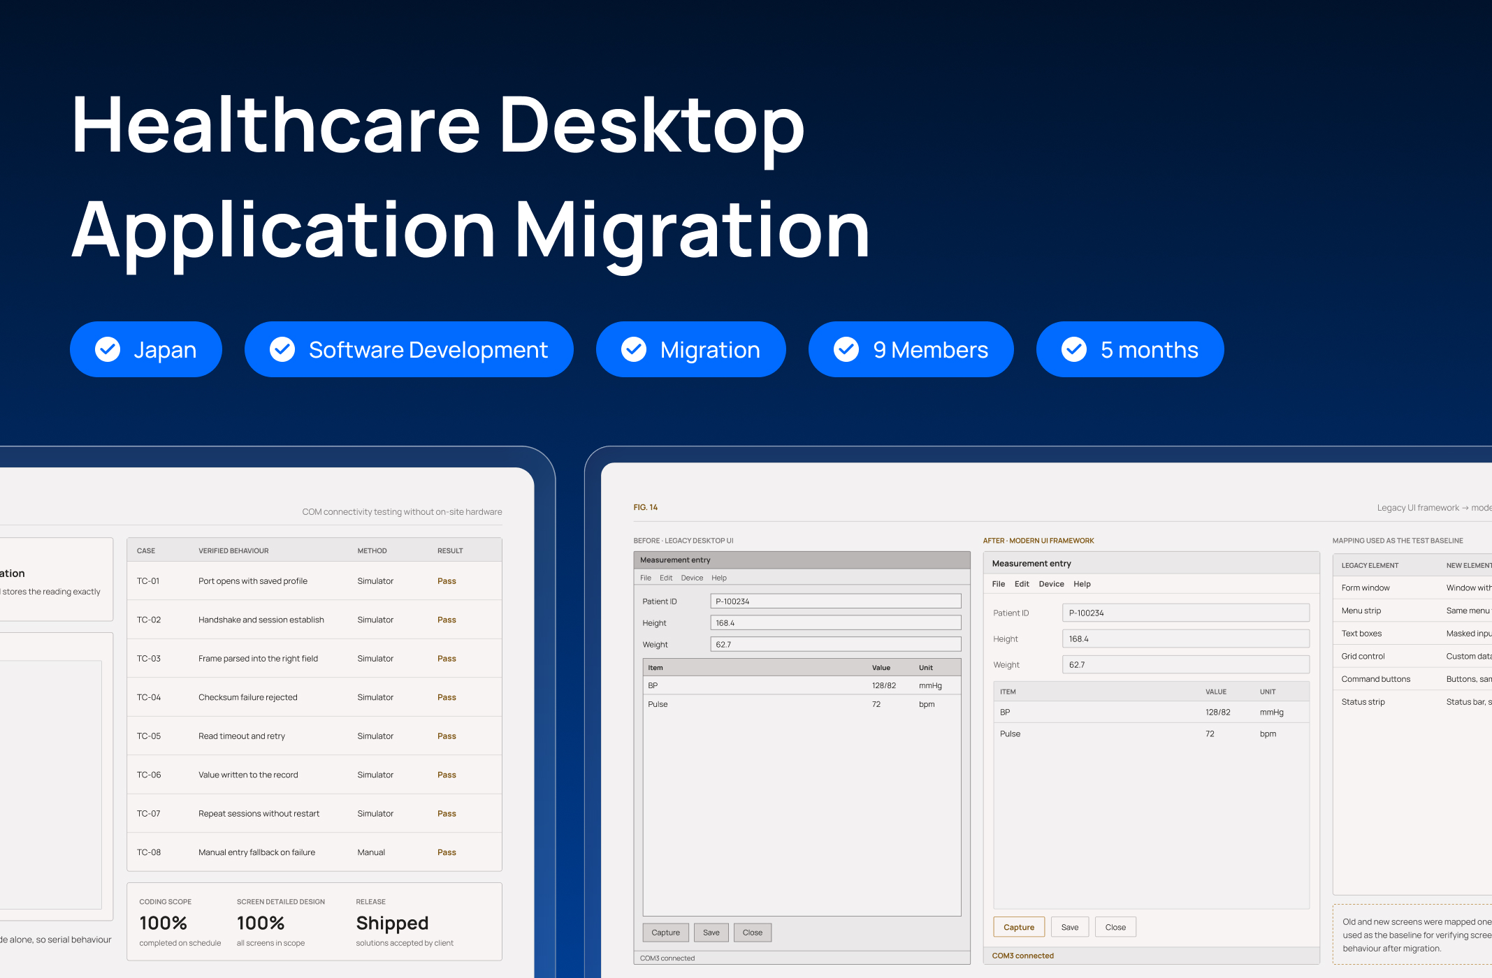Click the checkmark icon in 9 Members badge
Screen dimensions: 1492x978
846,349
